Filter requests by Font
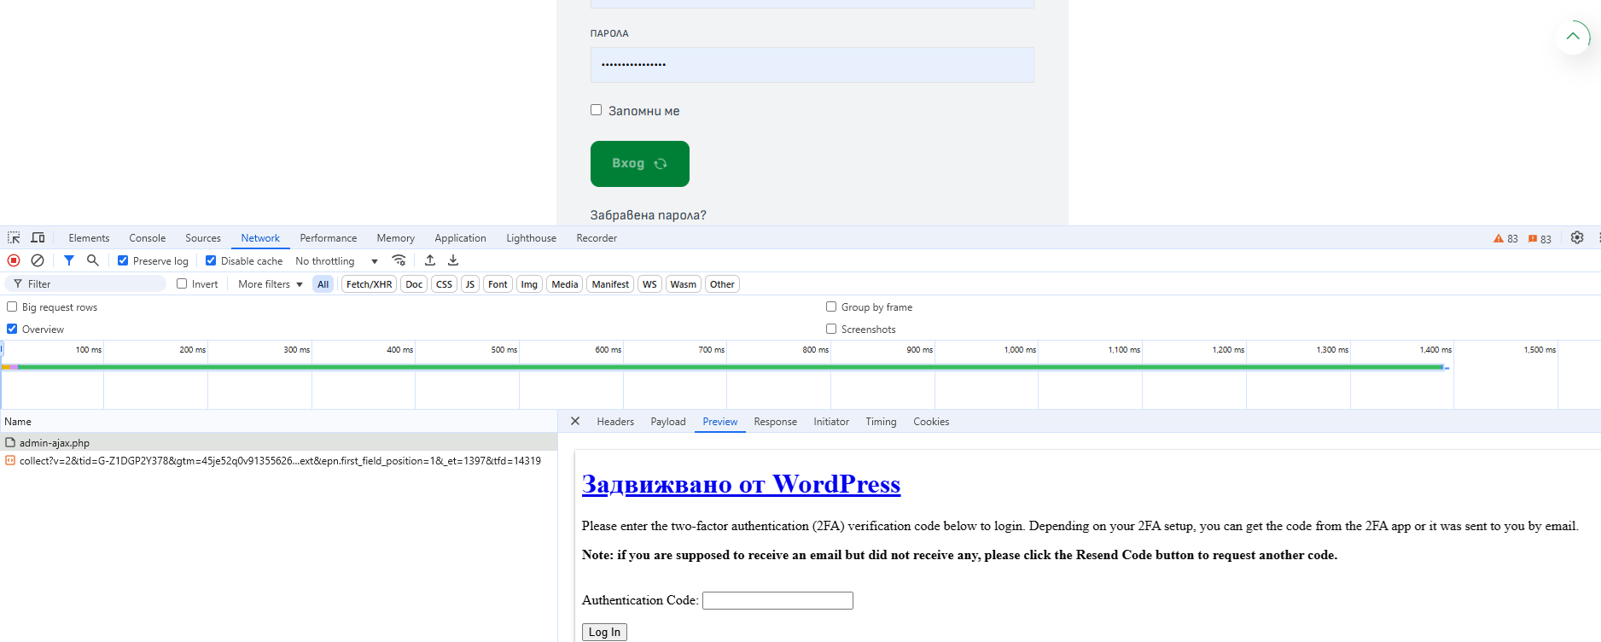This screenshot has width=1601, height=642. pyautogui.click(x=498, y=284)
